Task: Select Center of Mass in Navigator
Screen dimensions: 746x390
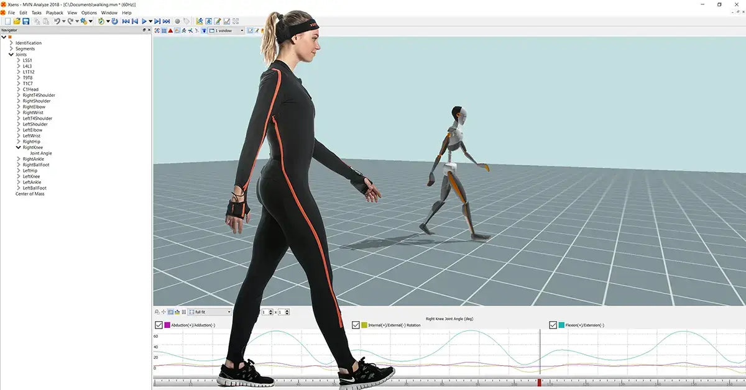Action: pos(30,194)
